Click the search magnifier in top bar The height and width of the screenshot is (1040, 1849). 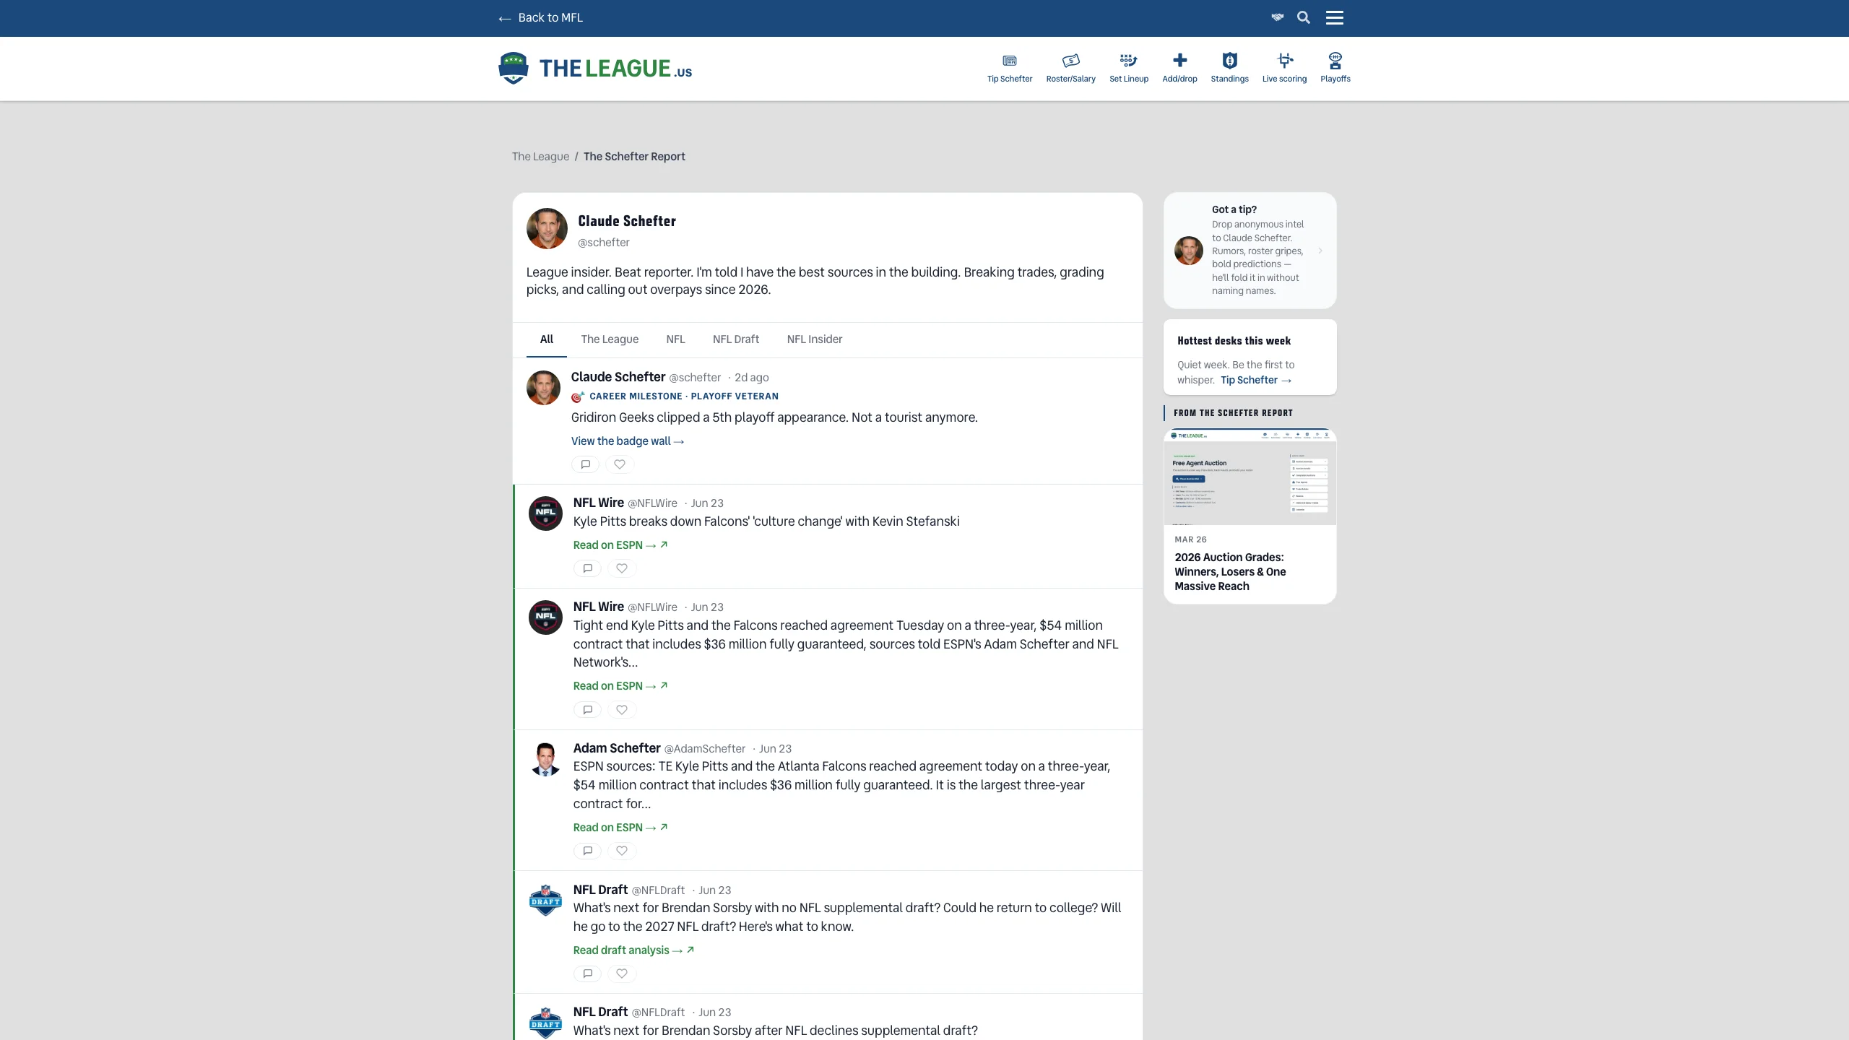click(x=1303, y=17)
